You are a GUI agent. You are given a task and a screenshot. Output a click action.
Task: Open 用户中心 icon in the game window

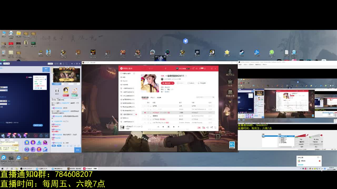pos(230,72)
